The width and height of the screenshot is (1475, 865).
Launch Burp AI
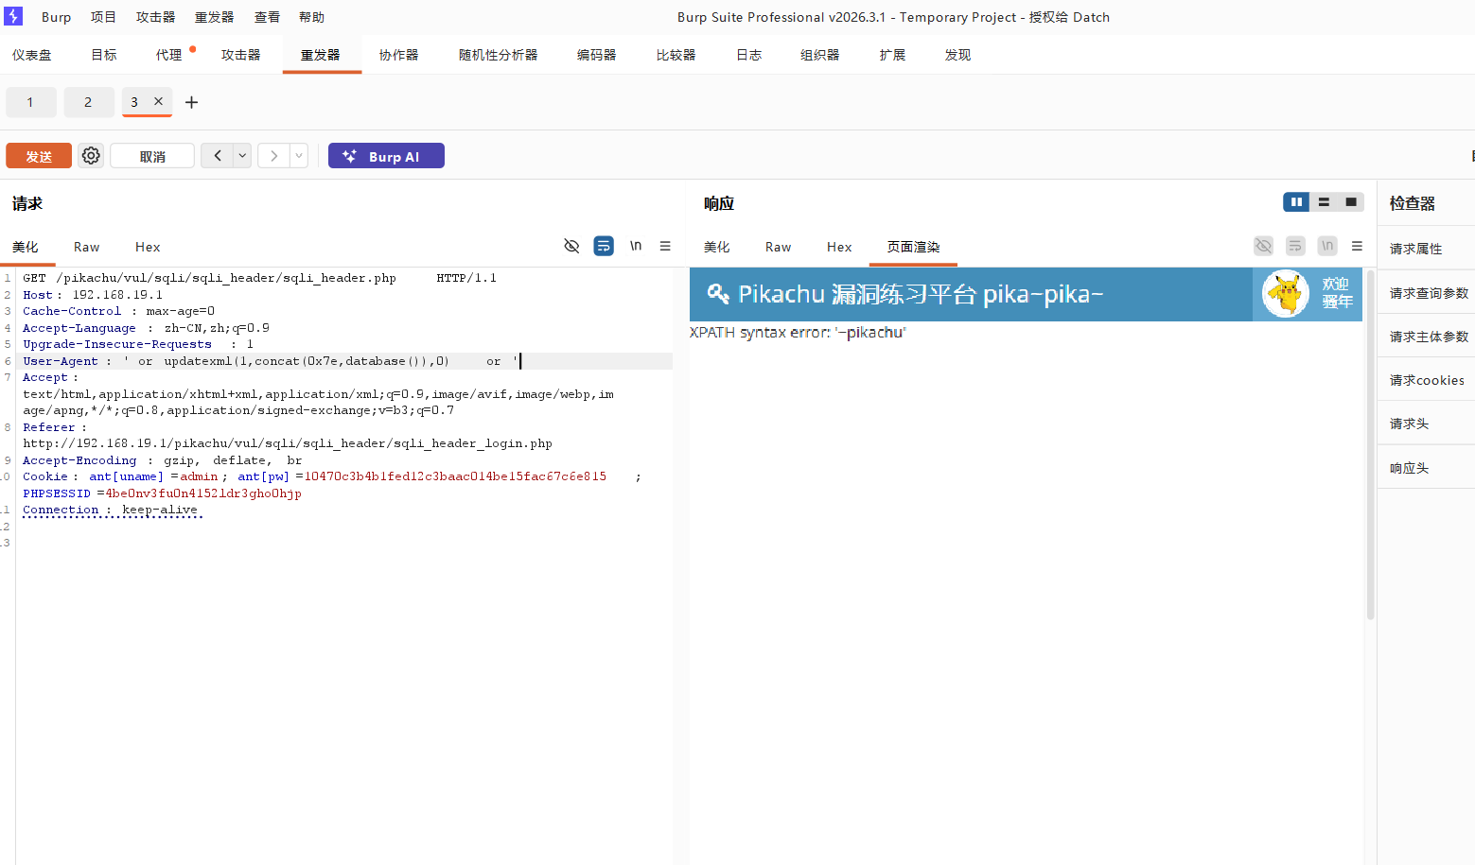tap(386, 156)
